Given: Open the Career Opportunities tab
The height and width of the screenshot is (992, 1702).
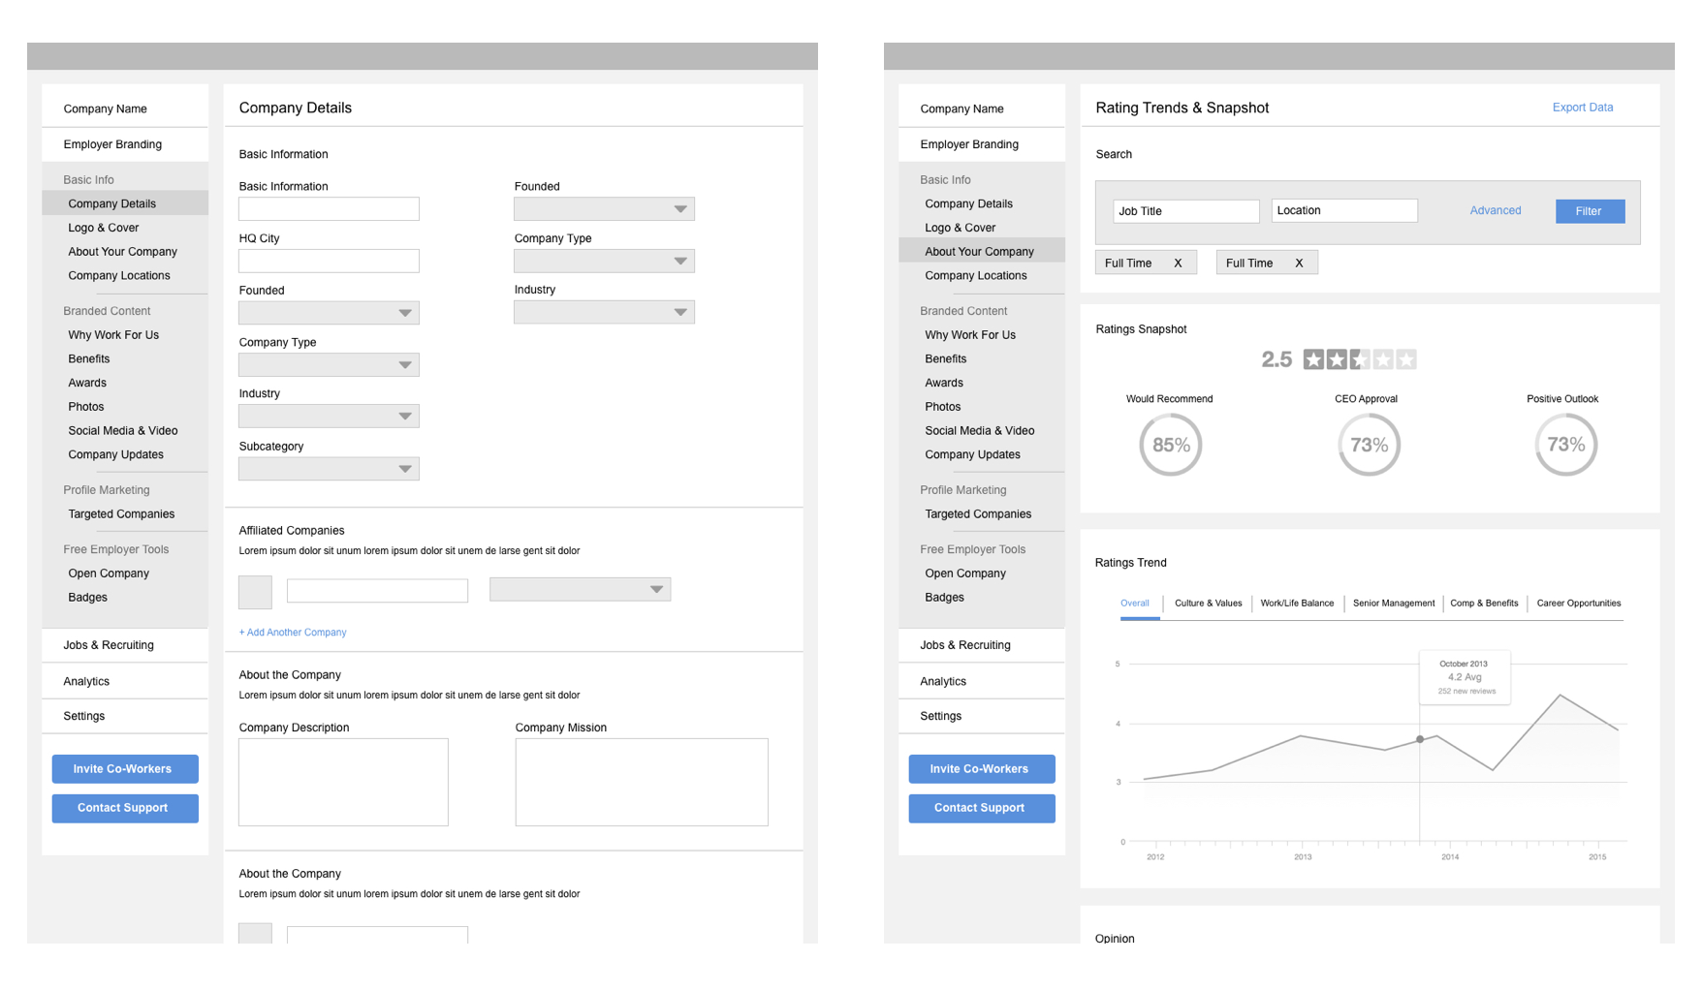Looking at the screenshot, I should click(1578, 604).
